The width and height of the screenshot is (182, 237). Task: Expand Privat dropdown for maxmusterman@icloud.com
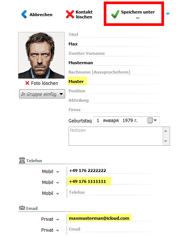click(58, 220)
